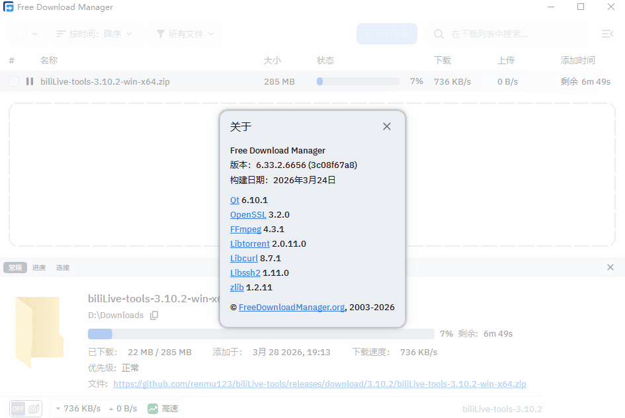Screen dimensions: 625x418
Task: Close the bottom details panel
Action: pyautogui.click(x=610, y=267)
